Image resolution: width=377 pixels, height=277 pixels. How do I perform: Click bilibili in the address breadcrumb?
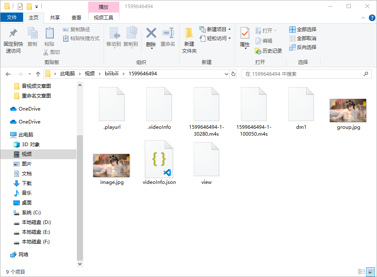(x=113, y=74)
